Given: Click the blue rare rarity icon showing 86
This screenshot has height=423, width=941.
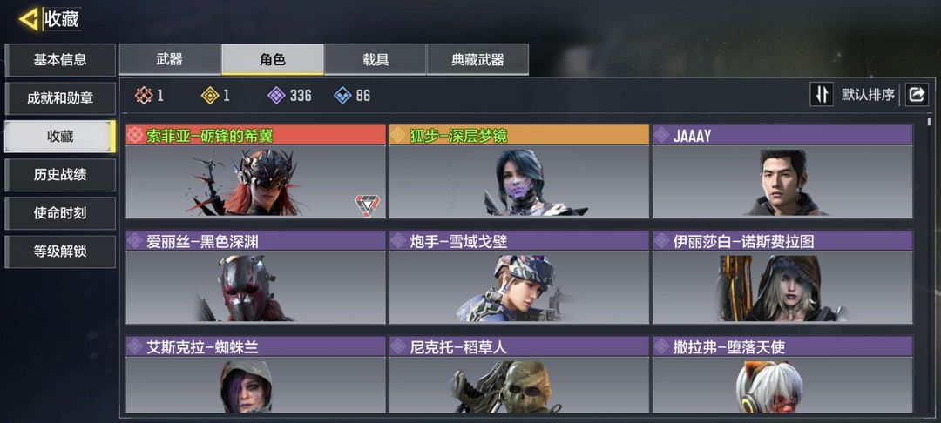Looking at the screenshot, I should pos(342,95).
